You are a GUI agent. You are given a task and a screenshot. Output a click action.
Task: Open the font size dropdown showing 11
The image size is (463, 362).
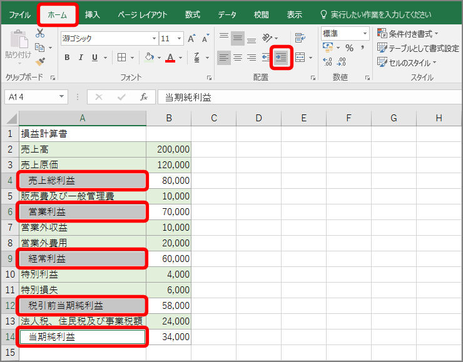(x=179, y=38)
